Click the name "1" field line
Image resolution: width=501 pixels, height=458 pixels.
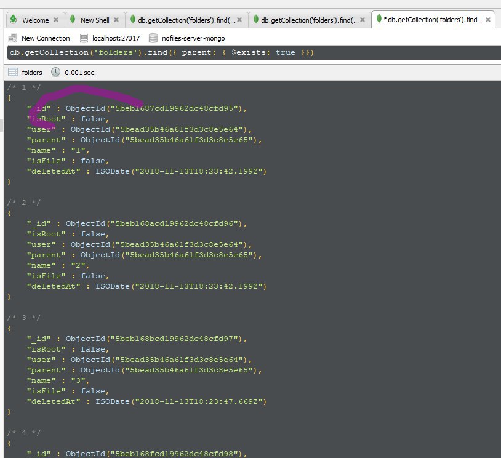[x=58, y=150]
